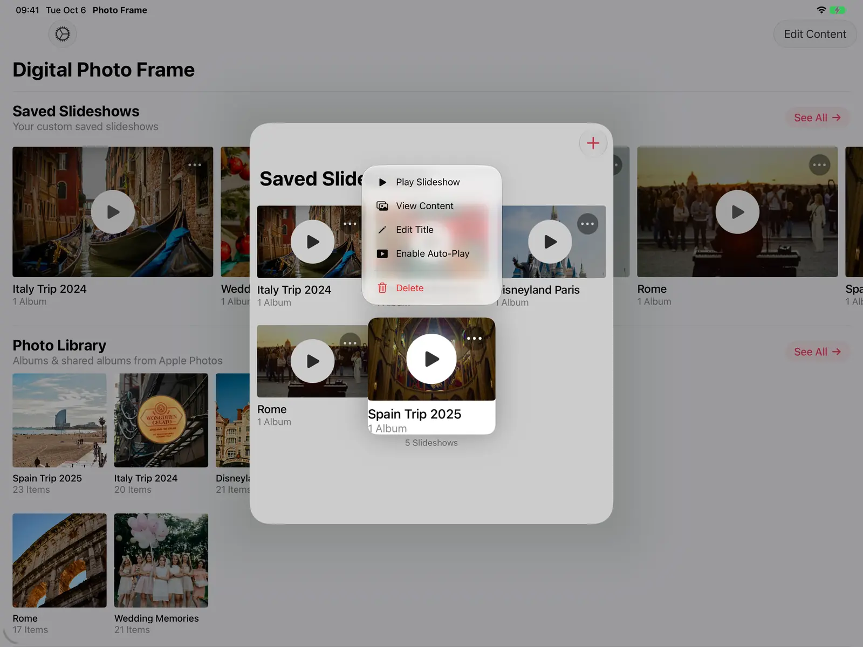The image size is (863, 647).
Task: Open Italy Trip 2024 album in Photo Library
Action: tap(161, 421)
